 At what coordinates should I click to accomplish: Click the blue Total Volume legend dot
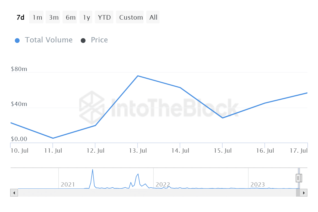pyautogui.click(x=17, y=41)
